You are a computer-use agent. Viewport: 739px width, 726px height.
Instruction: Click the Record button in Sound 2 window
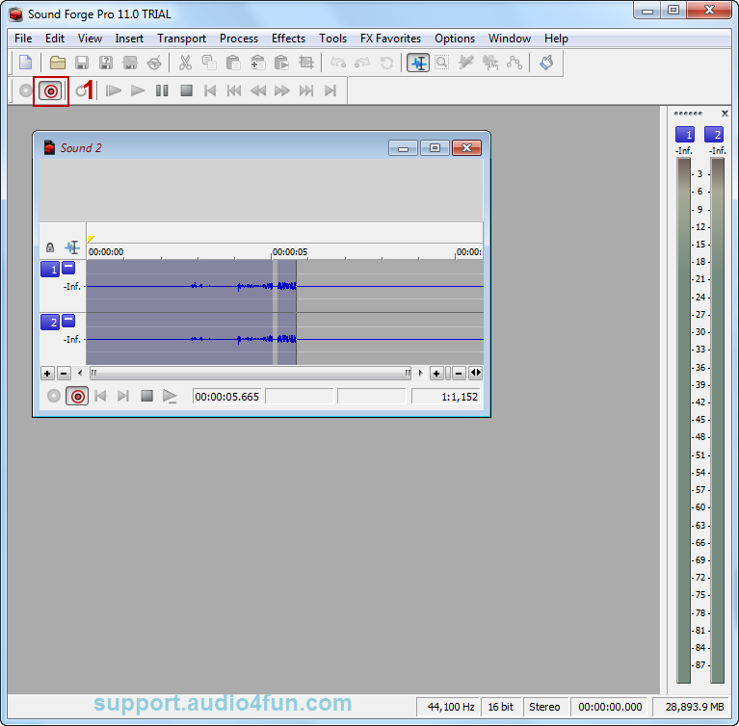click(77, 396)
